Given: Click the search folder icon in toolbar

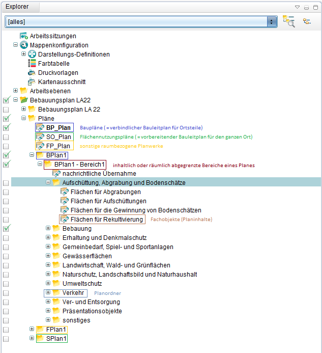Looking at the screenshot, I should pyautogui.click(x=289, y=22).
